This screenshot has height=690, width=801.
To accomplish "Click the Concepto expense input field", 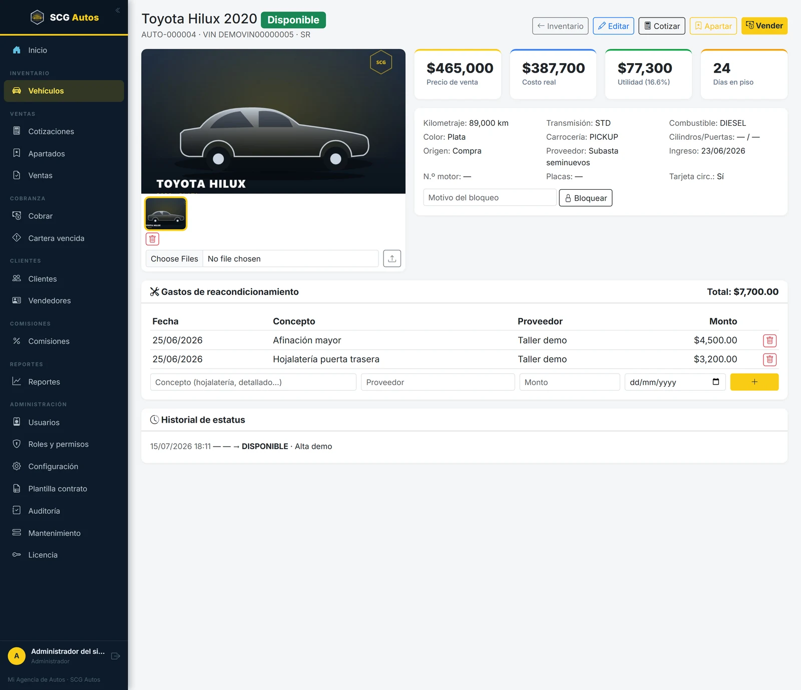I will [253, 382].
